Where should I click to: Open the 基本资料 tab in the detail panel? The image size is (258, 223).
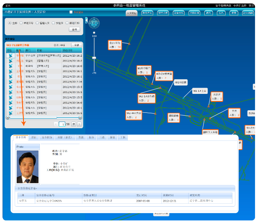click(21, 137)
